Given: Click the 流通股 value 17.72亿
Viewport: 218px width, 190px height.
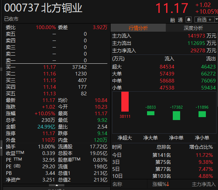Looking at the screenshot, I should pyautogui.click(x=99, y=147).
